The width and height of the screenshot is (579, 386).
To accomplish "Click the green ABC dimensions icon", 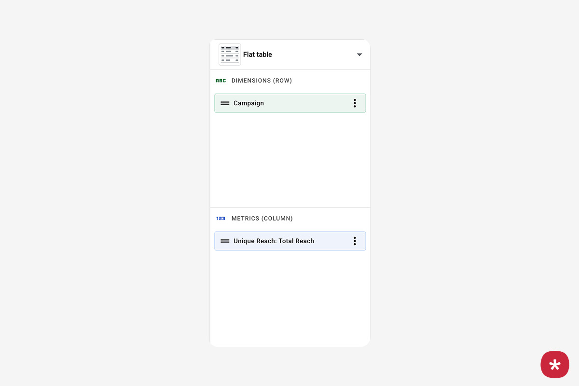I will [x=221, y=81].
